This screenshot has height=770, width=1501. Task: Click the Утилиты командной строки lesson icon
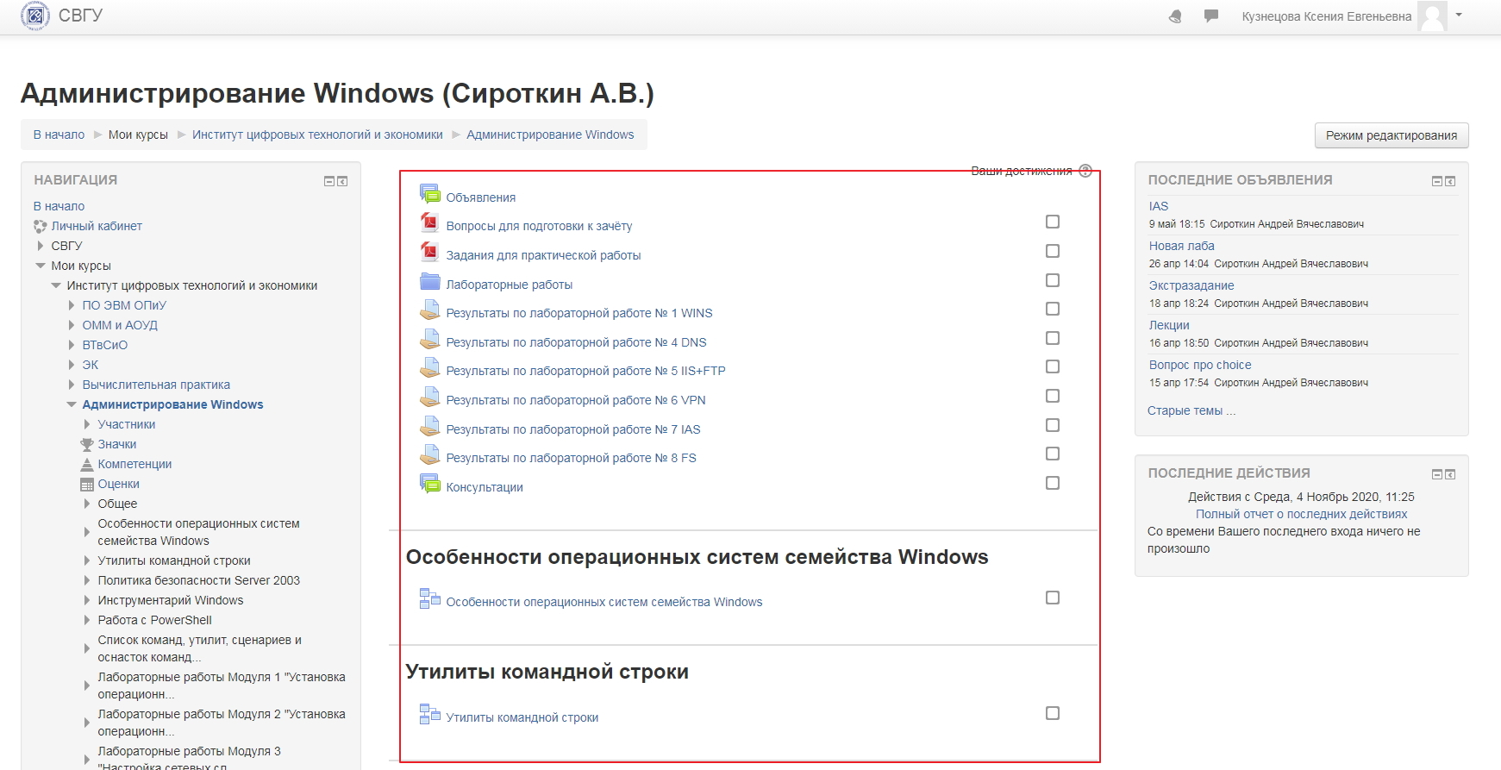click(429, 715)
